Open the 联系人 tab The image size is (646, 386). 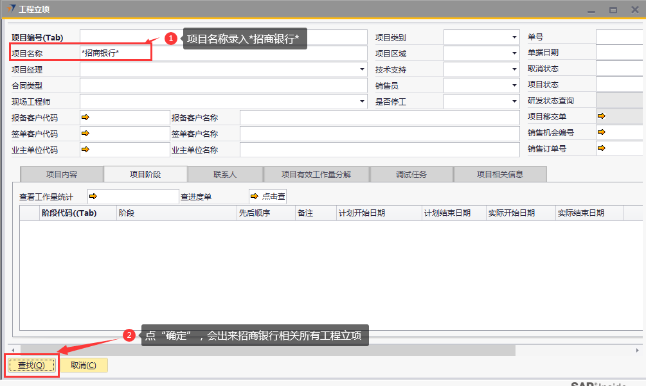pyautogui.click(x=225, y=174)
